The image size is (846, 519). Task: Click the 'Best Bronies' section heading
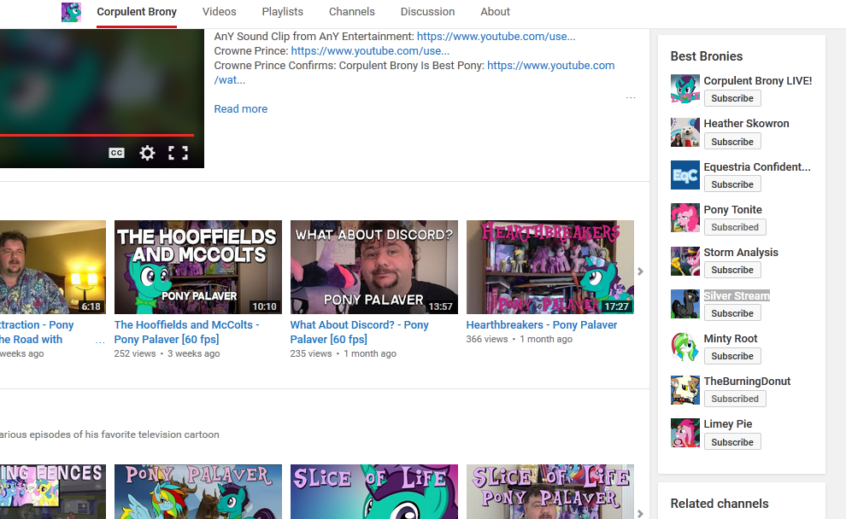point(706,56)
